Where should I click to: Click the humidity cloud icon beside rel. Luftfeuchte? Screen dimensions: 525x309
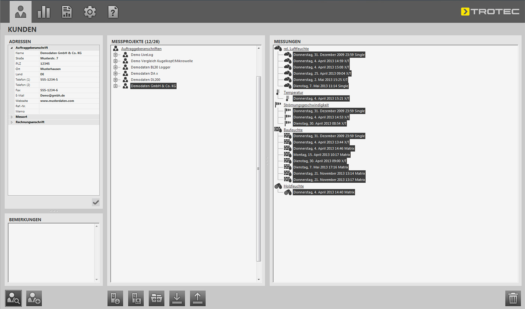[x=278, y=48]
